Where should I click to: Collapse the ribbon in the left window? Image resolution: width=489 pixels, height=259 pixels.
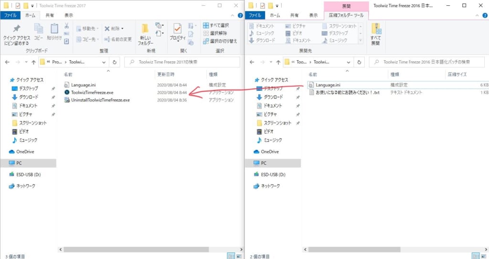coord(233,15)
